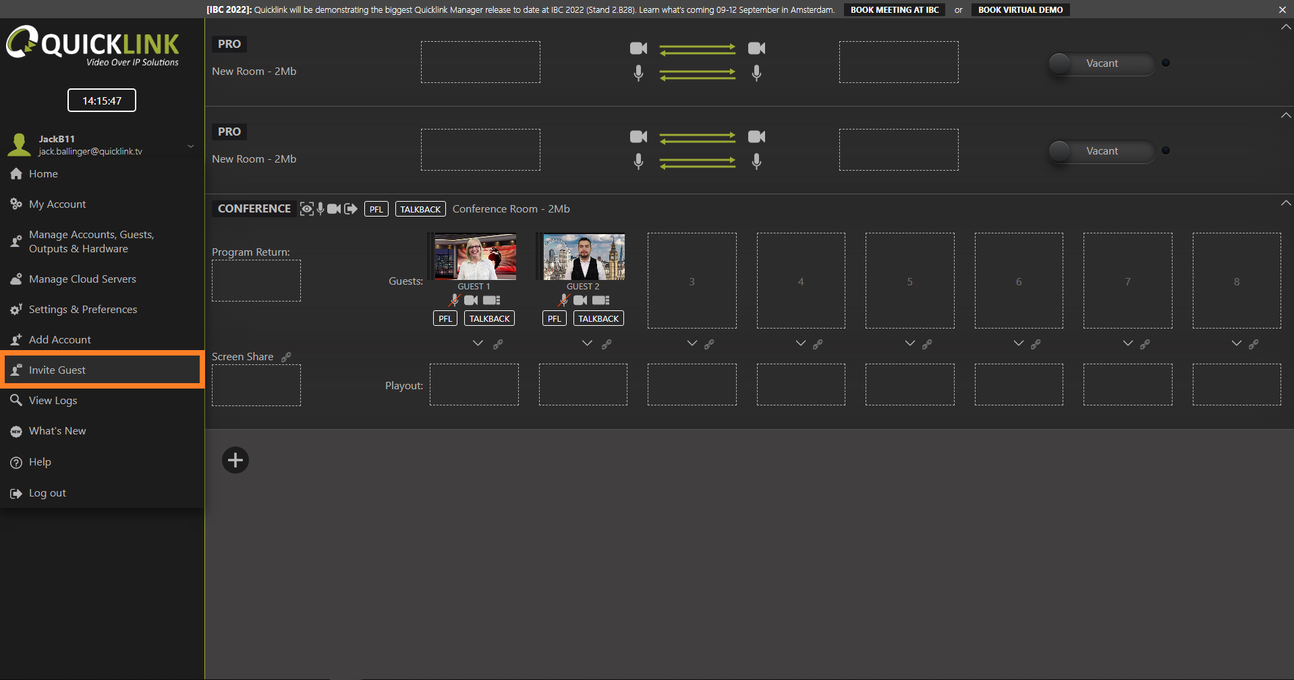Click the link icon under guest slot 8
This screenshot has height=680, width=1294.
[x=1254, y=344]
